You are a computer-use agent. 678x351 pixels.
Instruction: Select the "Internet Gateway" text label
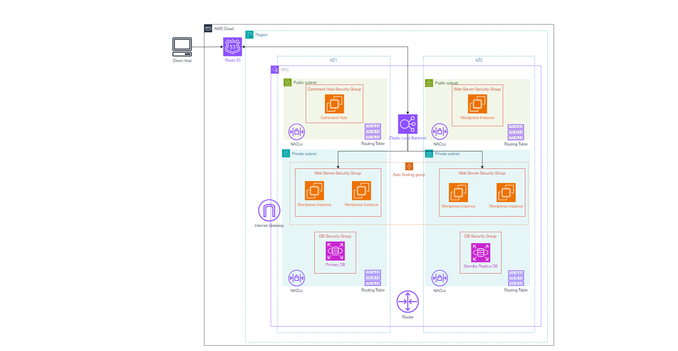269,225
